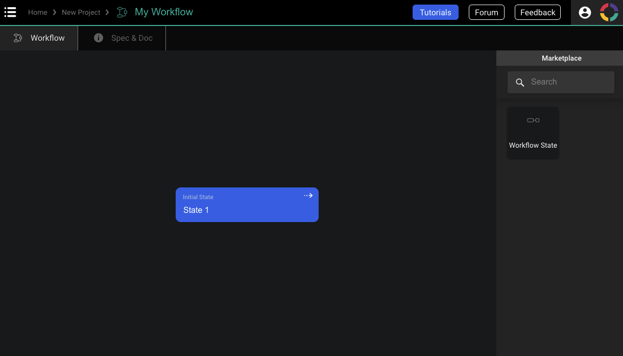Click the magnifier icon in Marketplace search
This screenshot has height=356, width=623.
point(520,82)
